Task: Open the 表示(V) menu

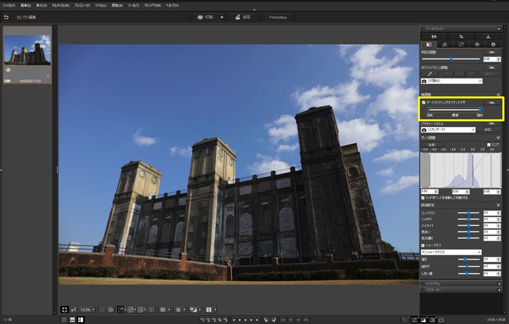Action: pyautogui.click(x=41, y=6)
